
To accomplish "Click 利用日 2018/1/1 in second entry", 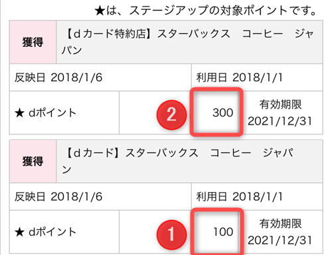I will (240, 197).
